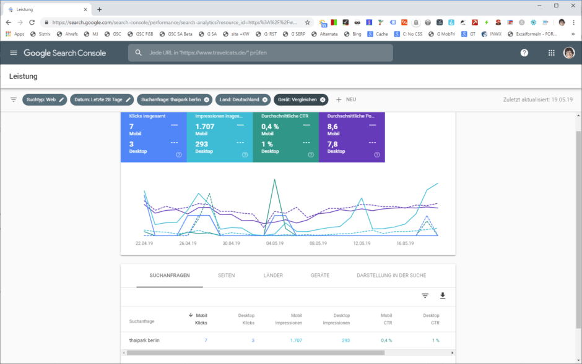
Task: Show help for Impressionen card
Action: click(245, 154)
